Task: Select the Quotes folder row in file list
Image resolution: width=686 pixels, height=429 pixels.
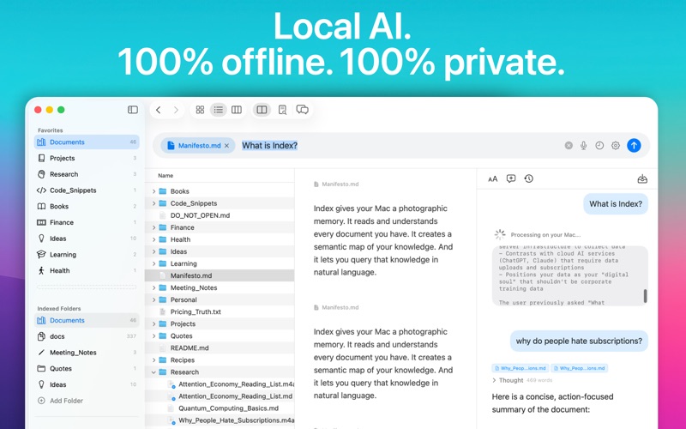Action: (x=220, y=335)
